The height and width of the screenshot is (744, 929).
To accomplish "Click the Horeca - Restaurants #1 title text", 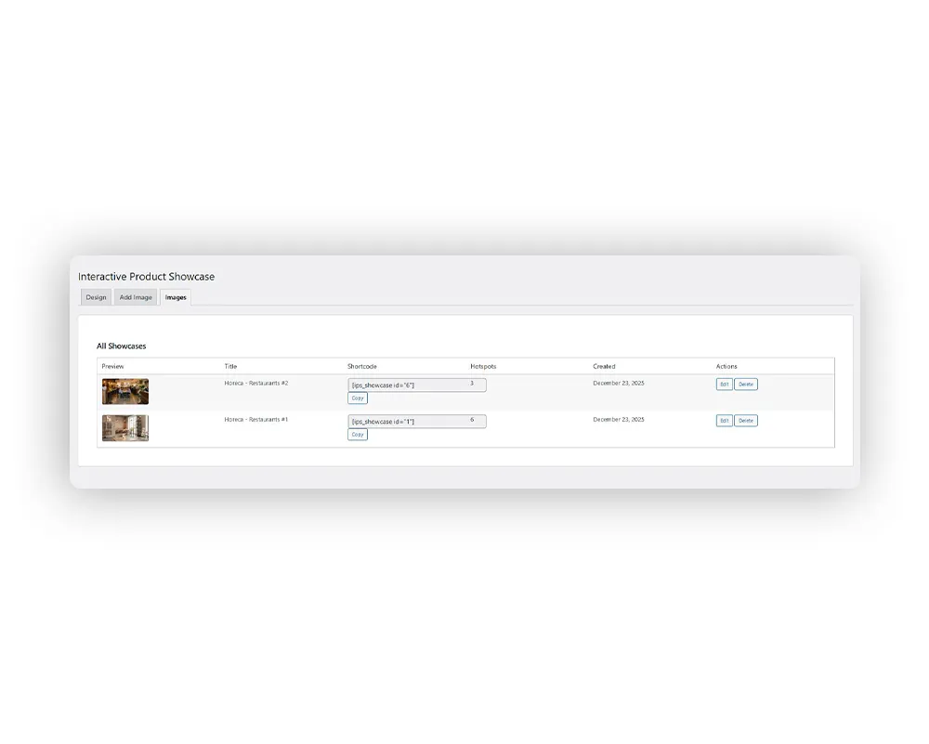I will tap(256, 419).
